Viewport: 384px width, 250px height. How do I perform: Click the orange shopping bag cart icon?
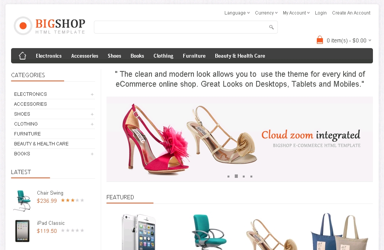[x=320, y=40]
